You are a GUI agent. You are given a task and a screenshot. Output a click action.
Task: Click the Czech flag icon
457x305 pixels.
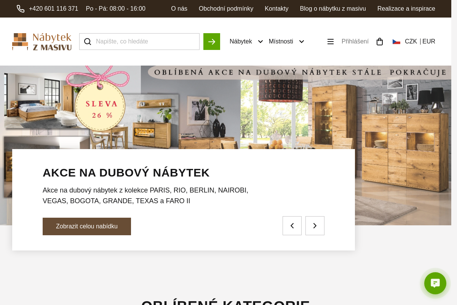point(396,42)
